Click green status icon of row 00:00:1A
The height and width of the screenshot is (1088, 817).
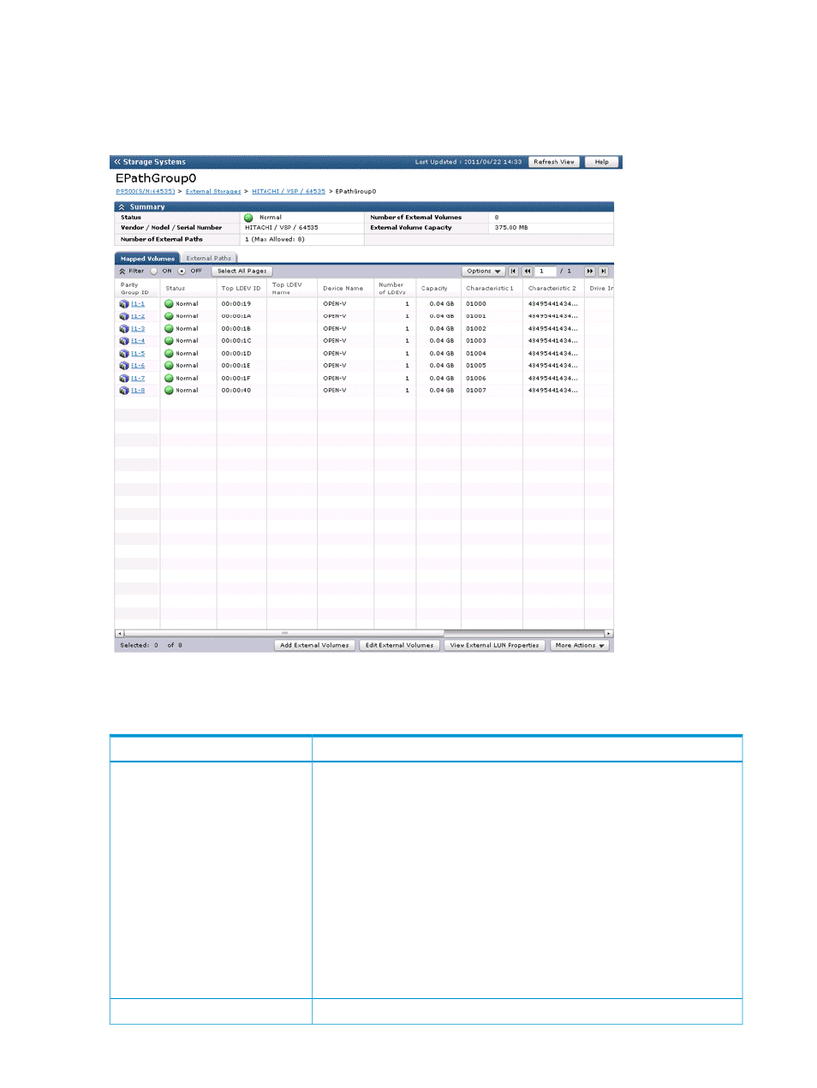169,316
